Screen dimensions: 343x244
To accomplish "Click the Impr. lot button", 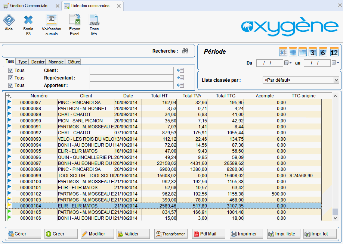I will (320, 234).
